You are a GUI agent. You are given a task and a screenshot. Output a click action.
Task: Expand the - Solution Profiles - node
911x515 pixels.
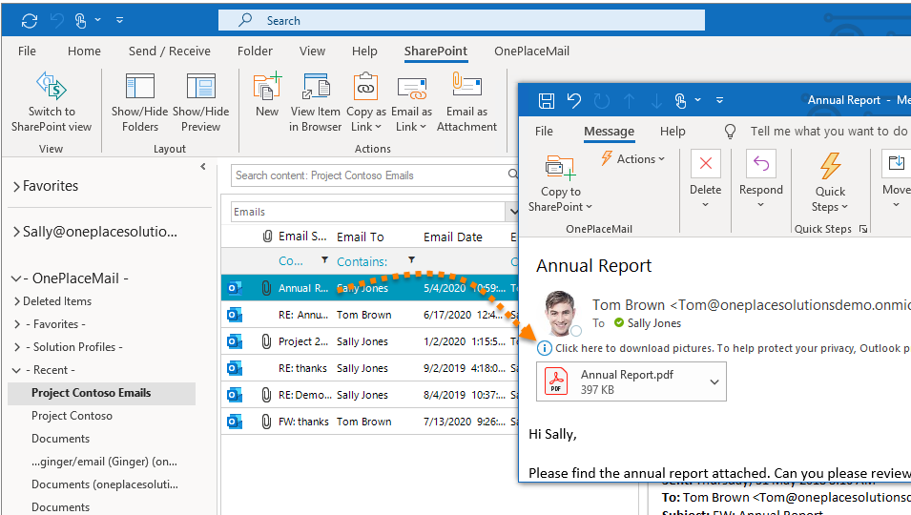coord(17,347)
